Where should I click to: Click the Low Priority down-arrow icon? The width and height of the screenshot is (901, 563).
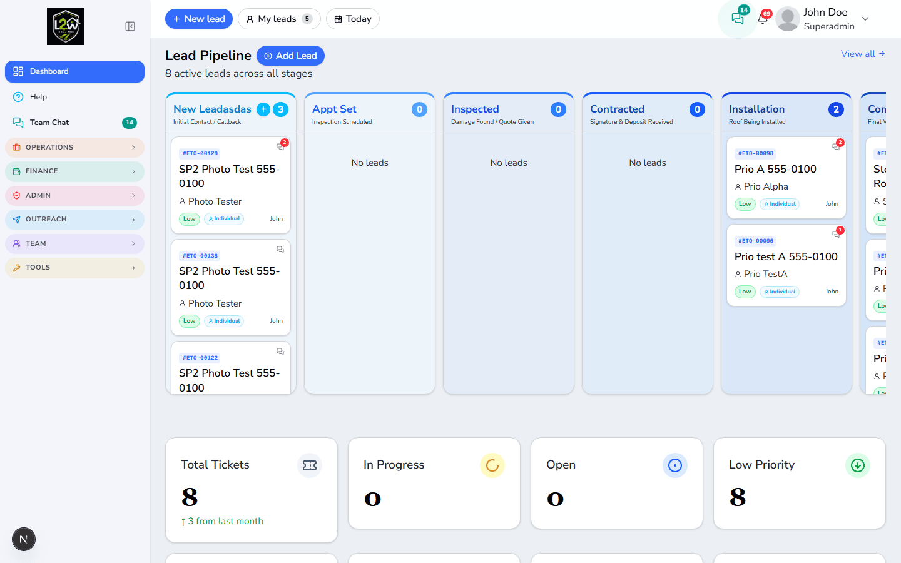[858, 465]
